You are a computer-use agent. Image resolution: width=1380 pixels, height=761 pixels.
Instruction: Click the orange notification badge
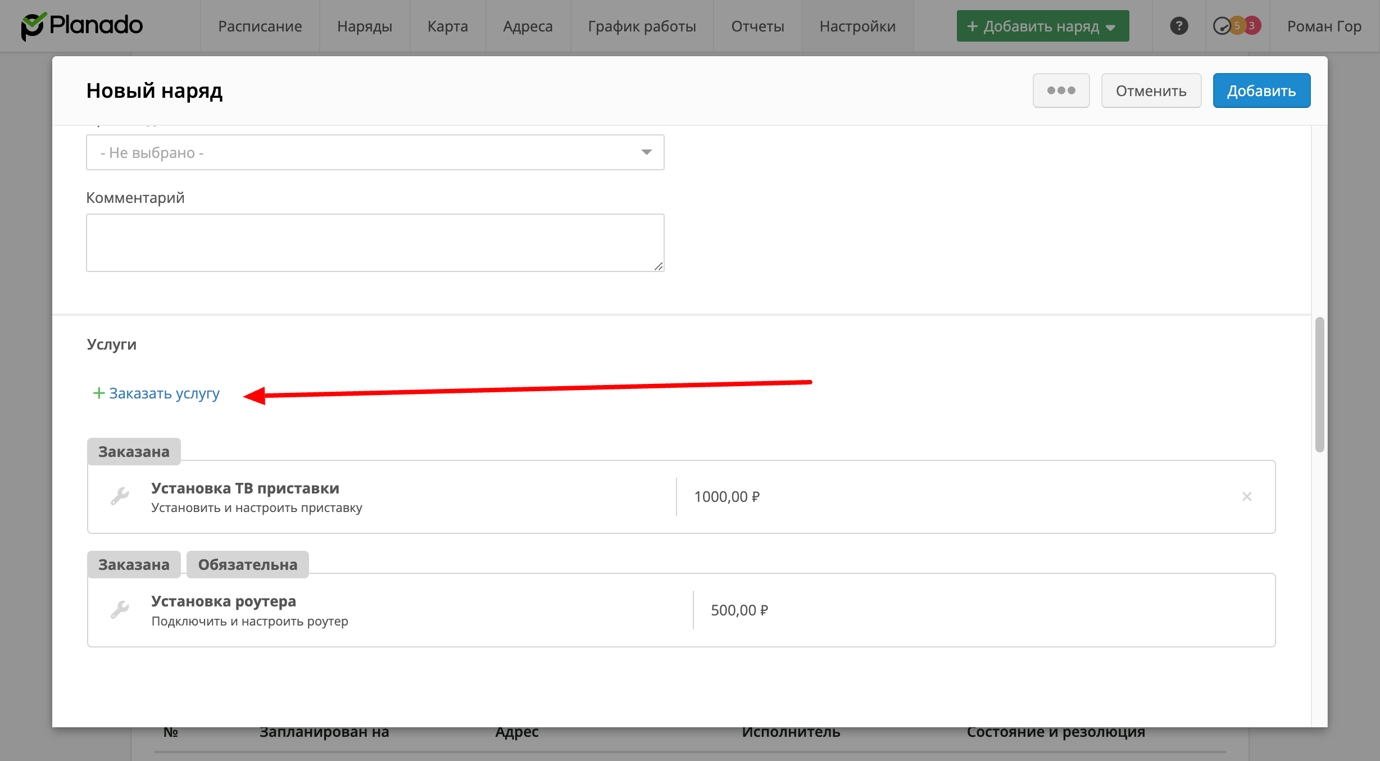coord(1237,26)
